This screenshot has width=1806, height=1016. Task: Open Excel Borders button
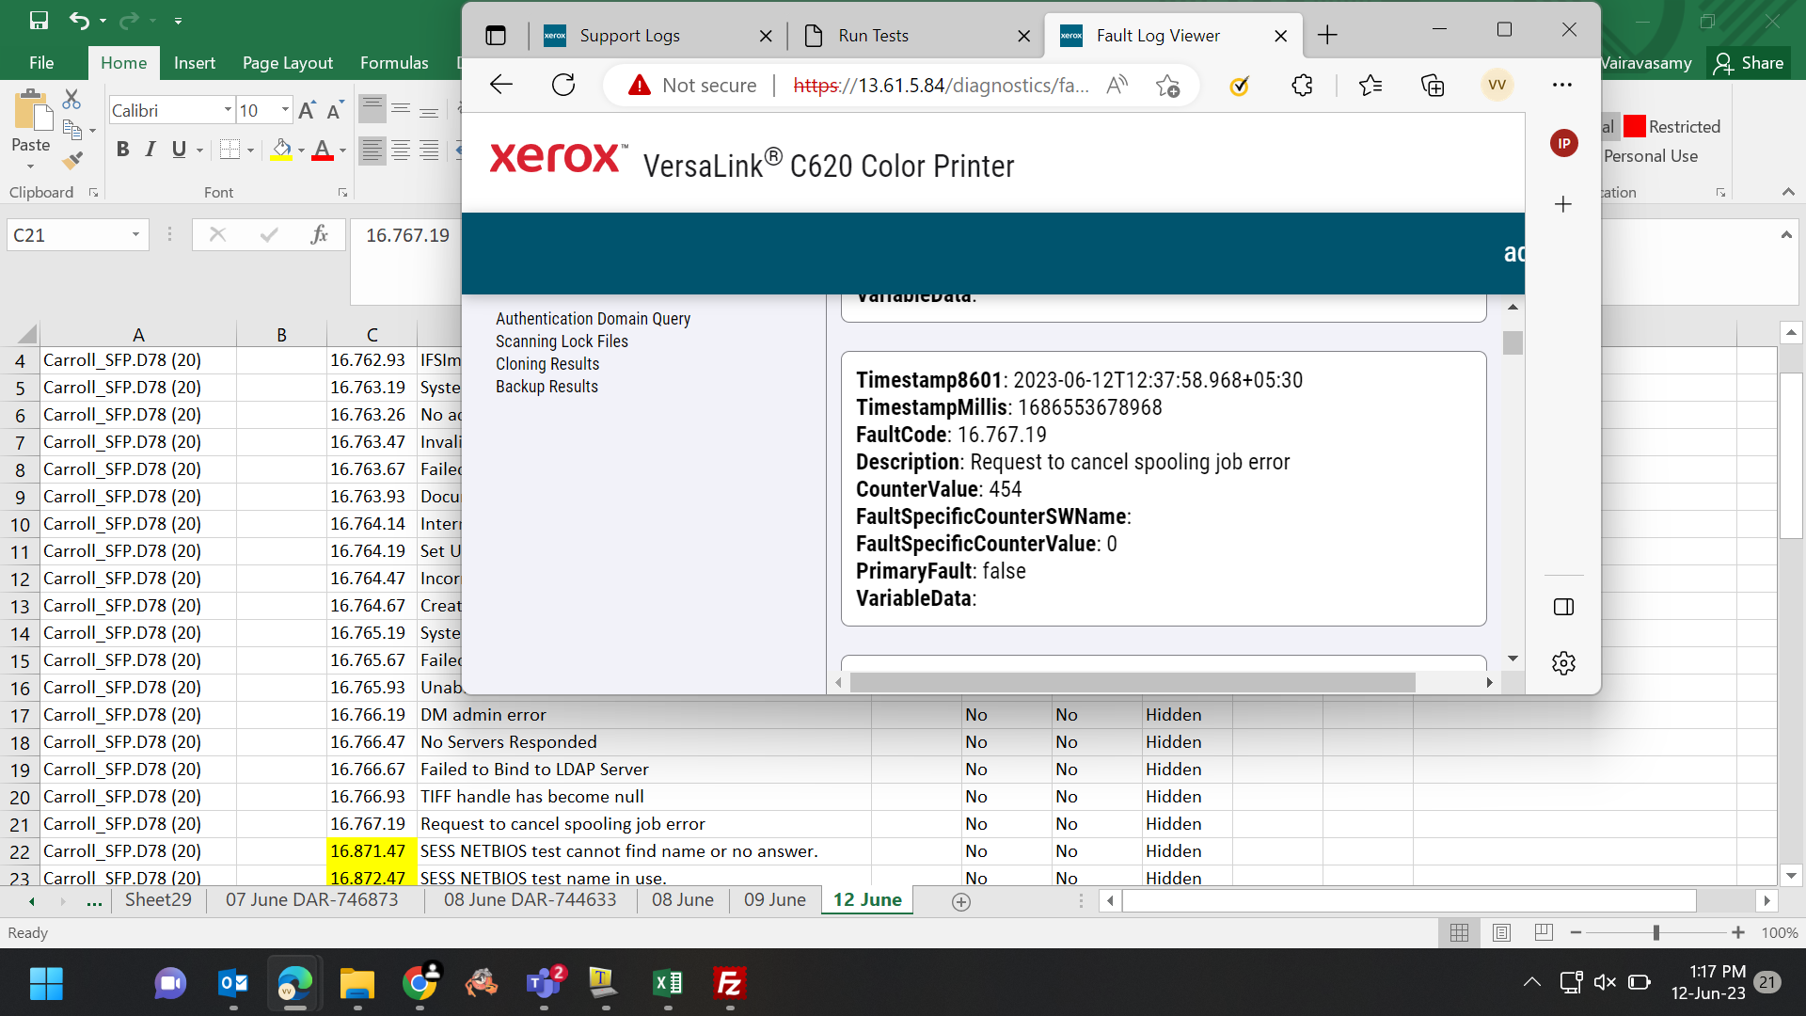tap(230, 150)
